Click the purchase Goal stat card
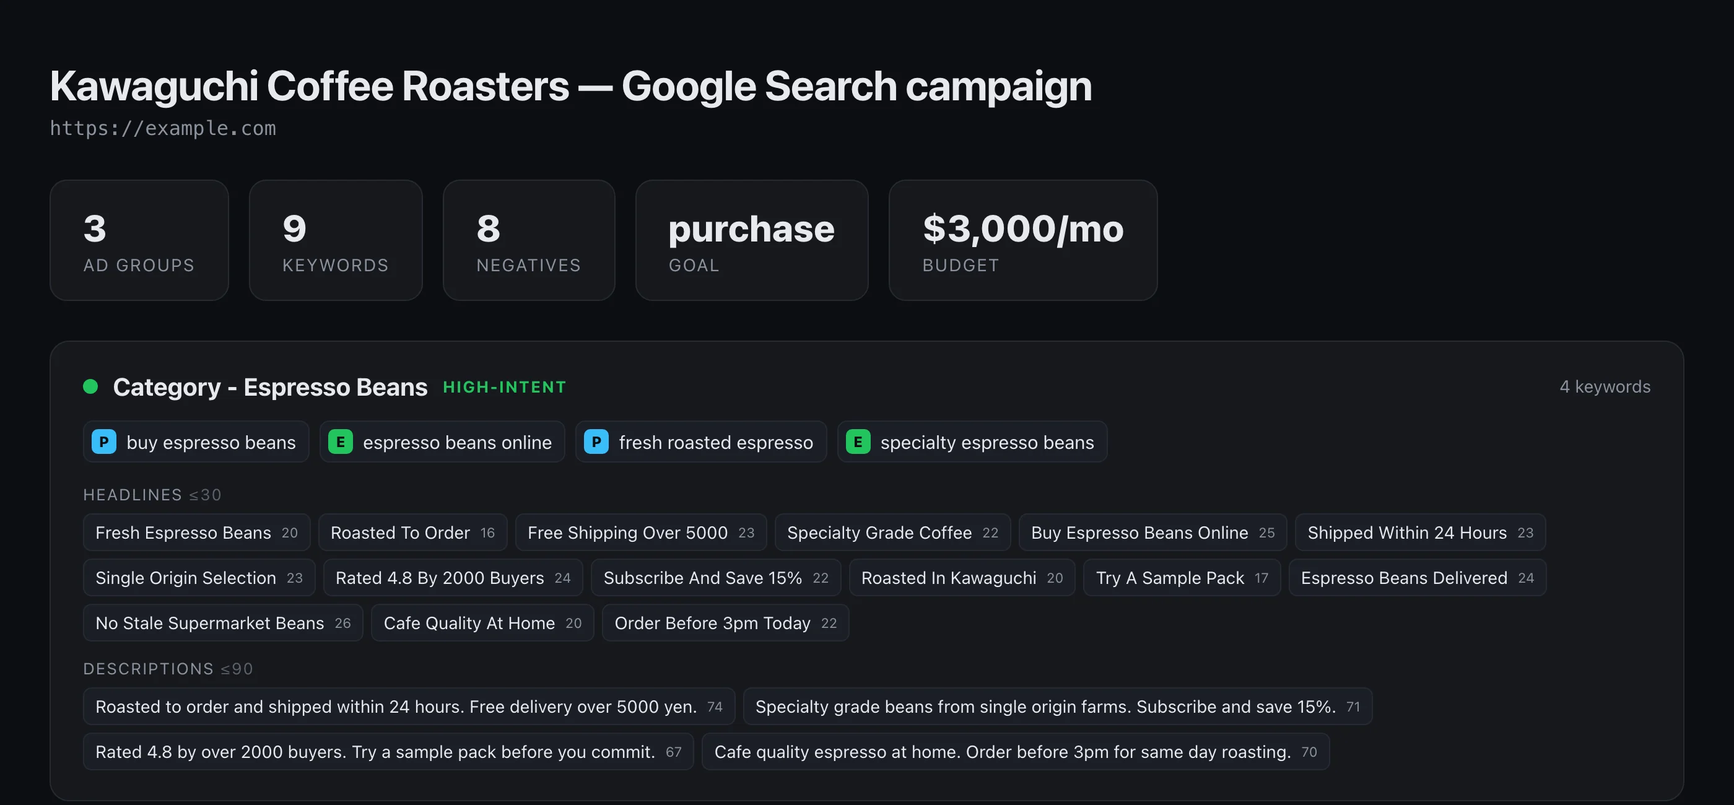Viewport: 1734px width, 805px height. pos(752,240)
